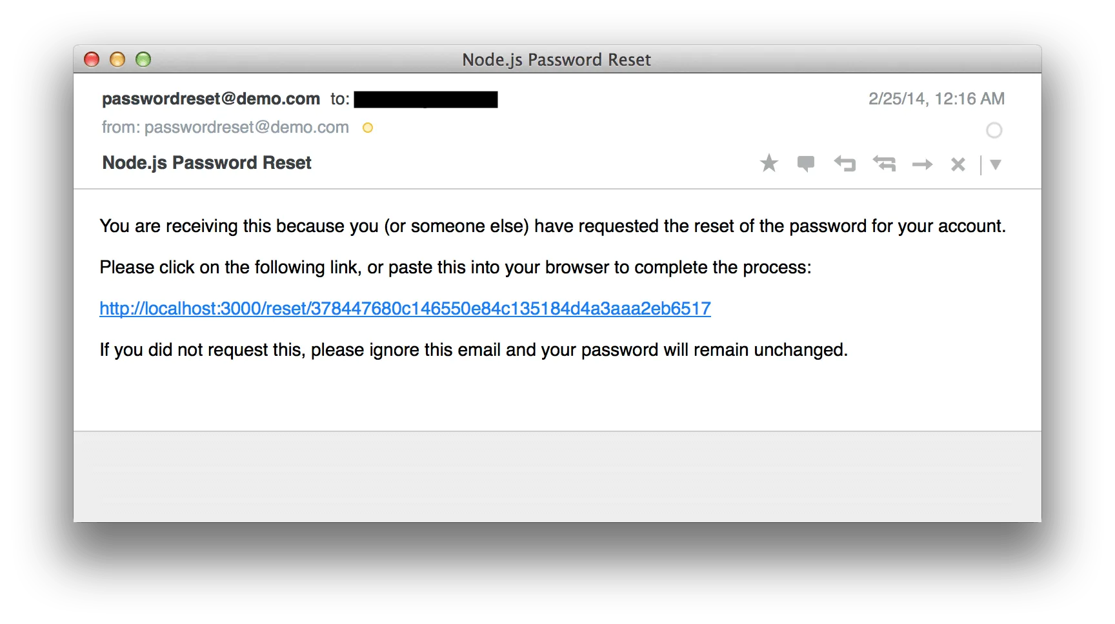The image size is (1115, 624).
Task: Minimize the window with the yellow button
Action: click(x=117, y=60)
